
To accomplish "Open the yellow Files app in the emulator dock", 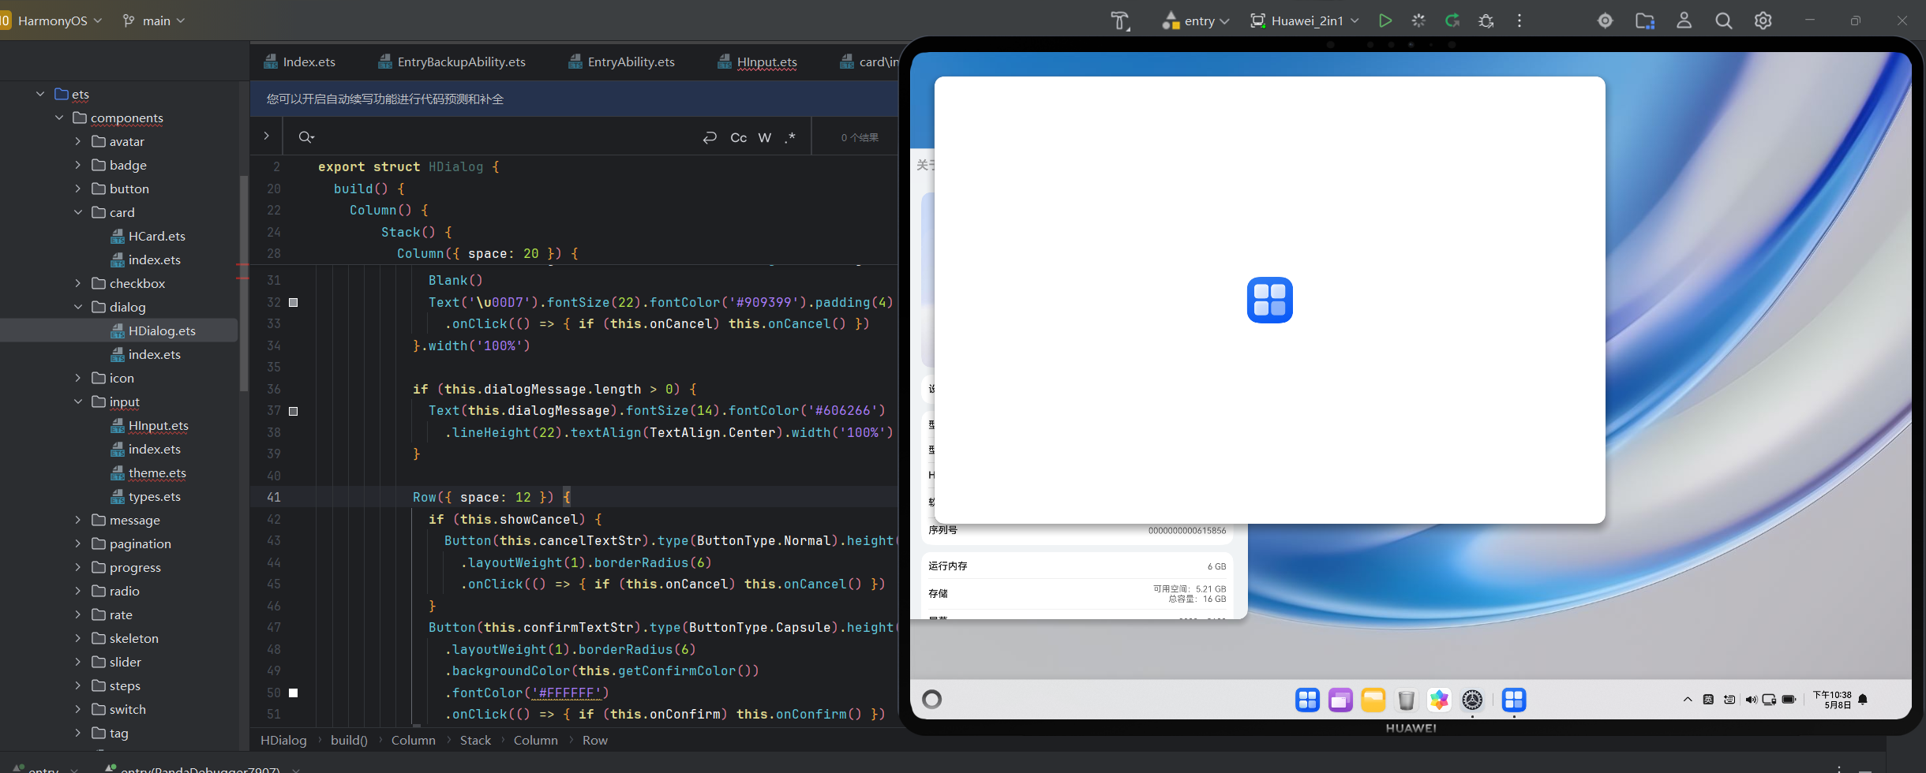I will click(x=1373, y=700).
